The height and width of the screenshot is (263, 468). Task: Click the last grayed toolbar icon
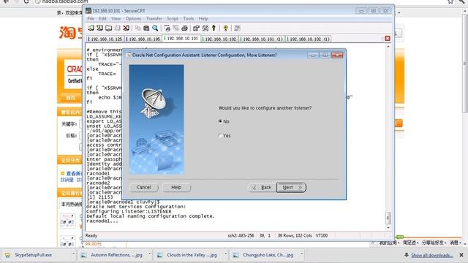click(237, 28)
